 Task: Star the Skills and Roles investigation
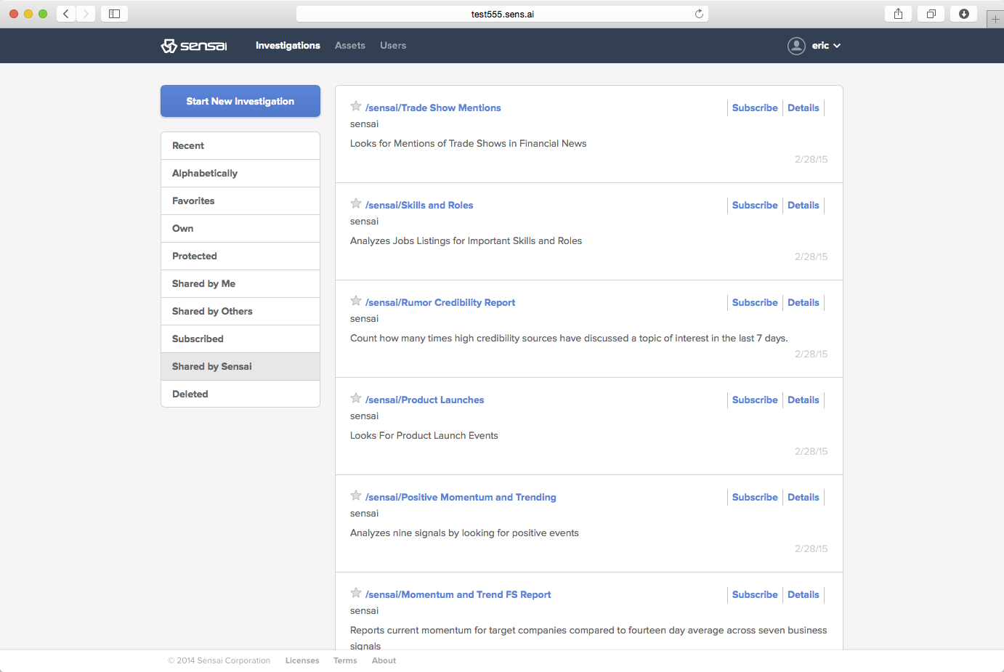pyautogui.click(x=356, y=203)
